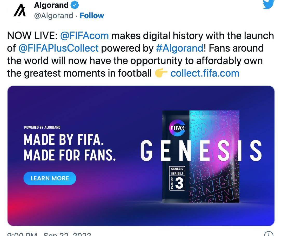Click the pointing hand emoji
The image size is (282, 236).
click(161, 73)
